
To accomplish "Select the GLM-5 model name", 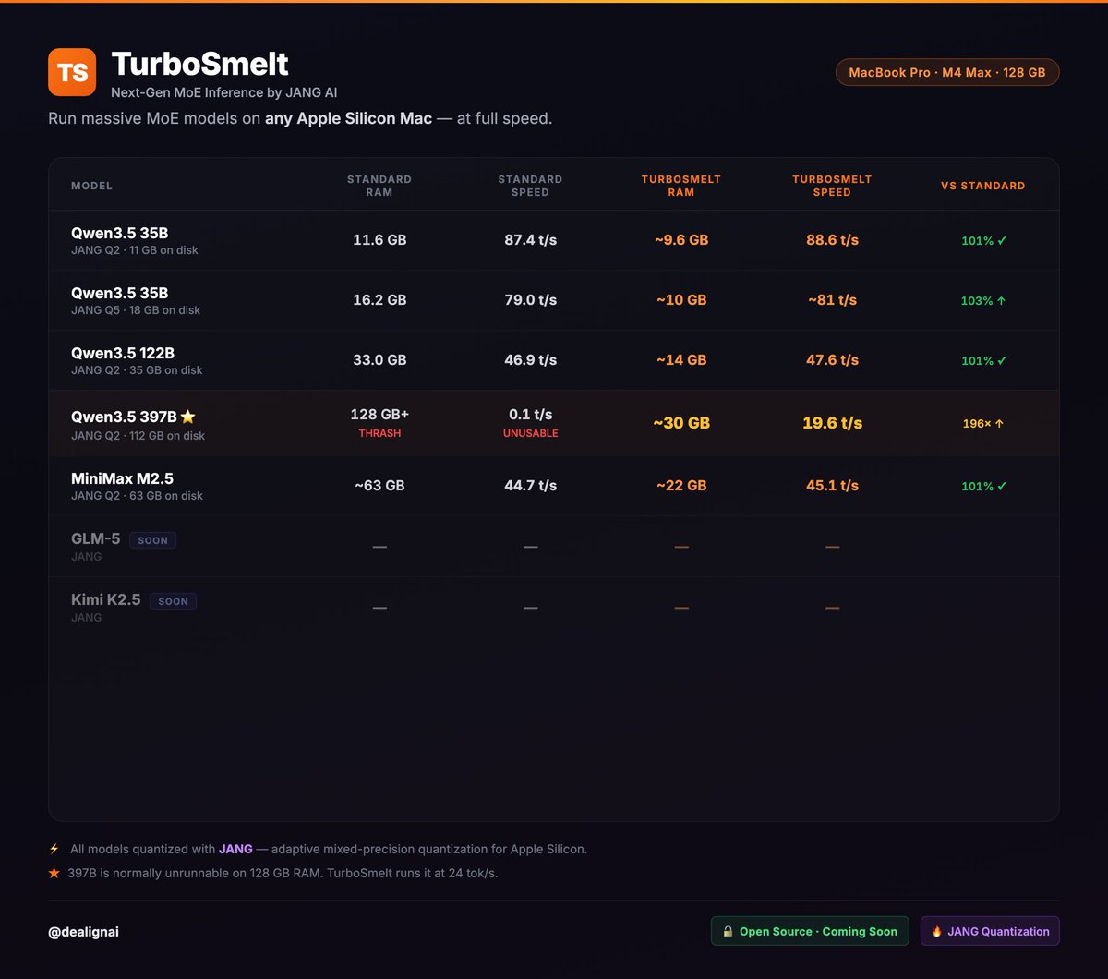I will click(x=96, y=539).
